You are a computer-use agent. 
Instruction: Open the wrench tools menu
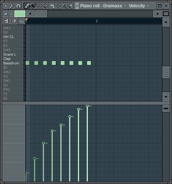[x=12, y=6]
